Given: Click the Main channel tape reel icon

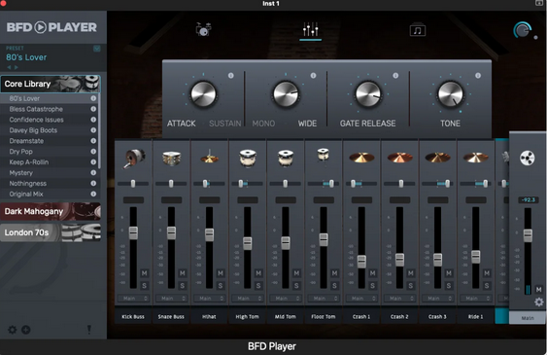Looking at the screenshot, I should (x=528, y=158).
